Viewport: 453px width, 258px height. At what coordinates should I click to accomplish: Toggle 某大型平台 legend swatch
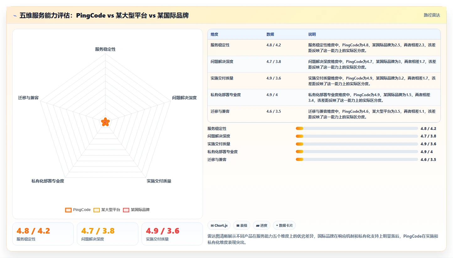pos(97,210)
